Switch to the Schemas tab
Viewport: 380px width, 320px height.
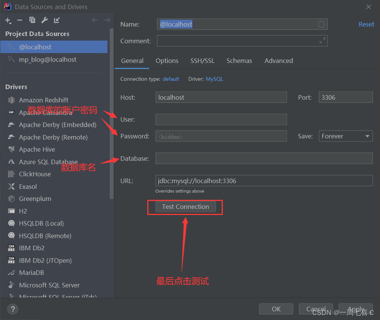click(x=239, y=61)
